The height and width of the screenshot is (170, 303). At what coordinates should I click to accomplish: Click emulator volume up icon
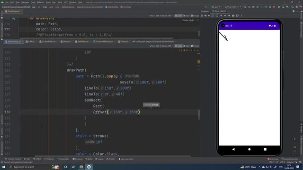[205, 16]
